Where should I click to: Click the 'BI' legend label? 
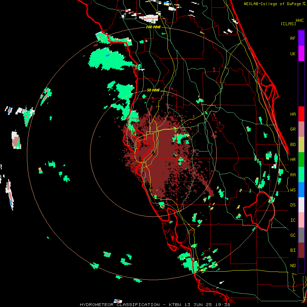[x=293, y=250]
